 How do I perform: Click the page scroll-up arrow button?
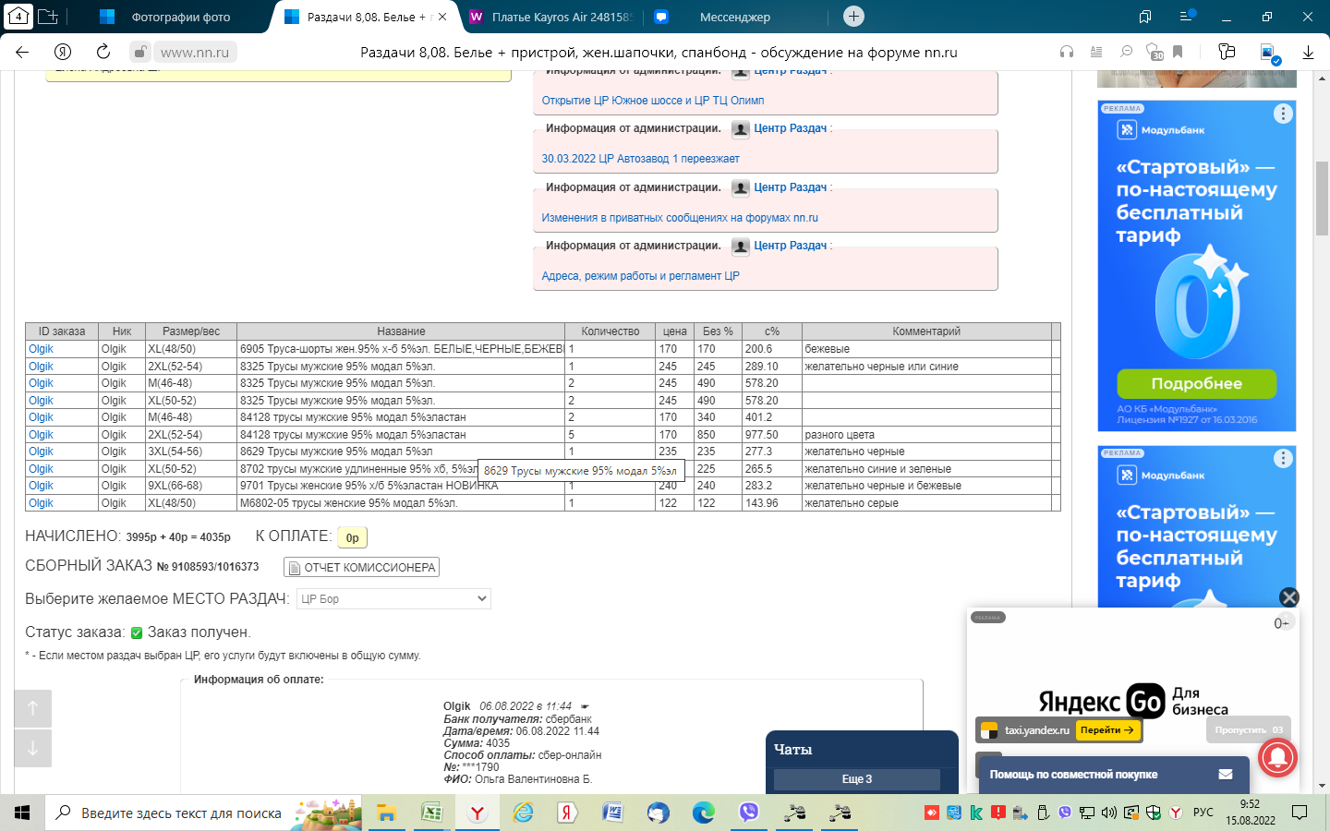[33, 708]
